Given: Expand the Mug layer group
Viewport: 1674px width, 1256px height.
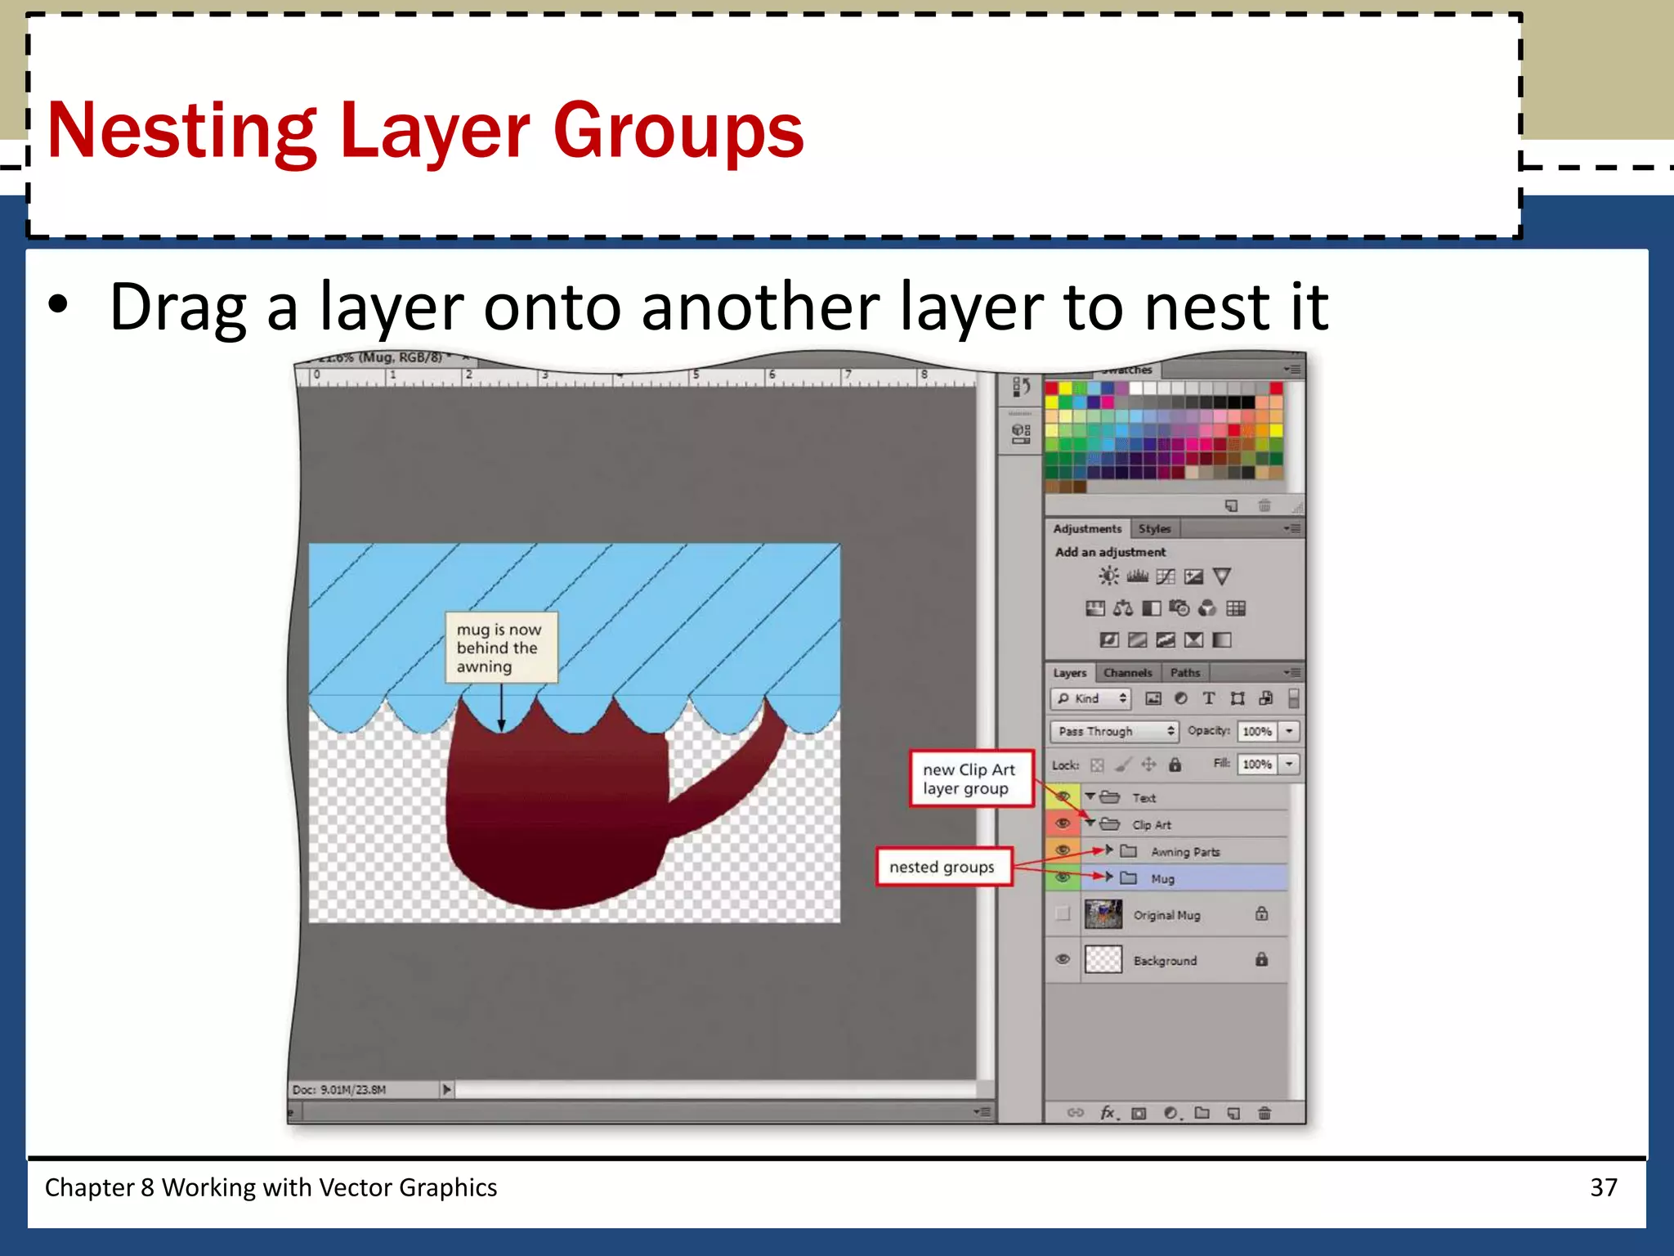Looking at the screenshot, I should pyautogui.click(x=1109, y=877).
